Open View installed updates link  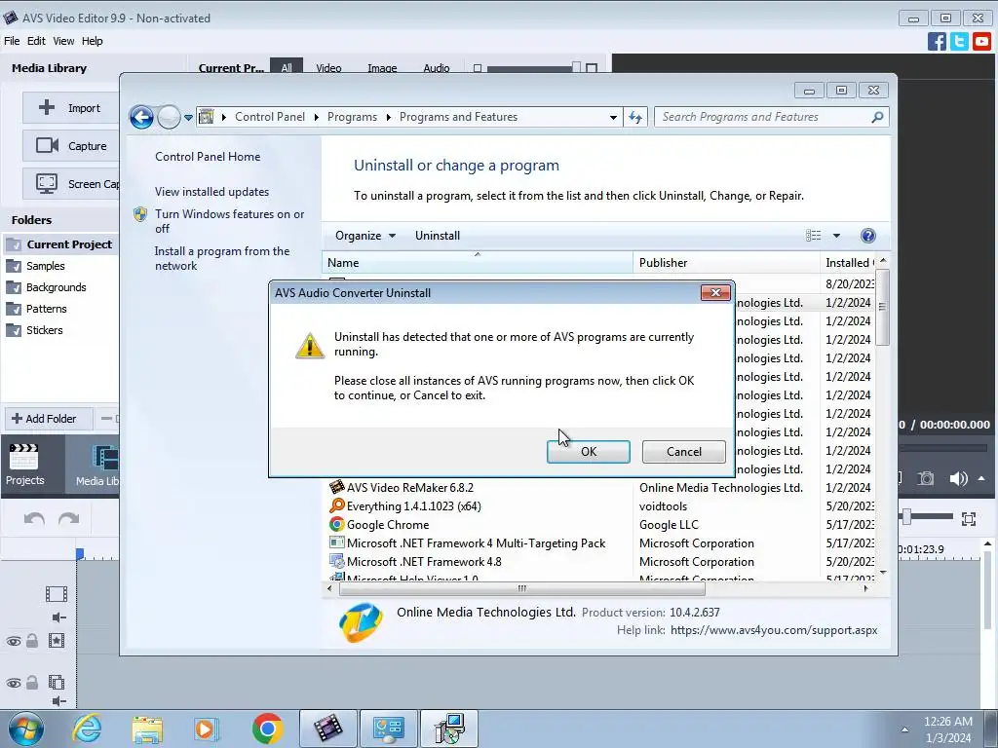tap(211, 192)
